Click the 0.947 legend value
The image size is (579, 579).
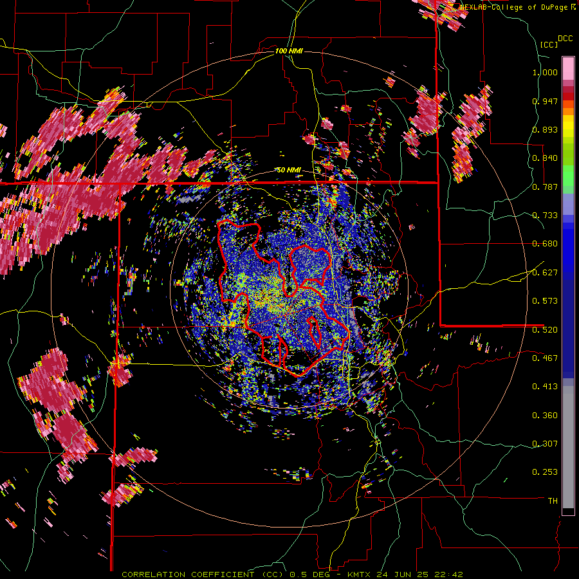click(x=545, y=101)
